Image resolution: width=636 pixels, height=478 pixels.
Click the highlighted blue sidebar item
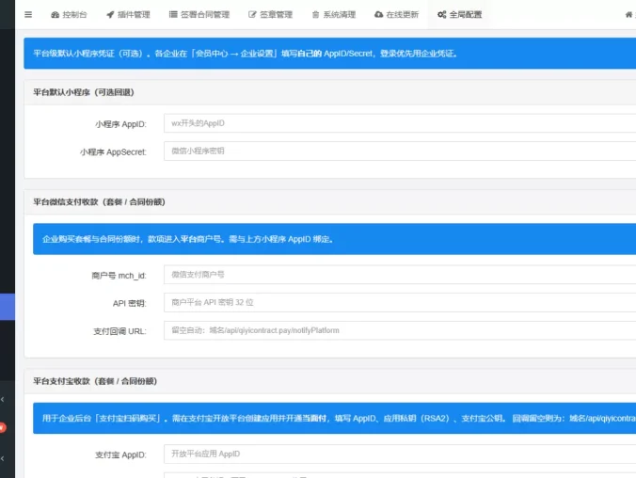pos(8,307)
